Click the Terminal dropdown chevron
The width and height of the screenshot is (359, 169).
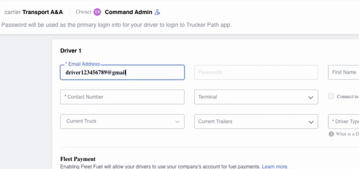pos(311,97)
